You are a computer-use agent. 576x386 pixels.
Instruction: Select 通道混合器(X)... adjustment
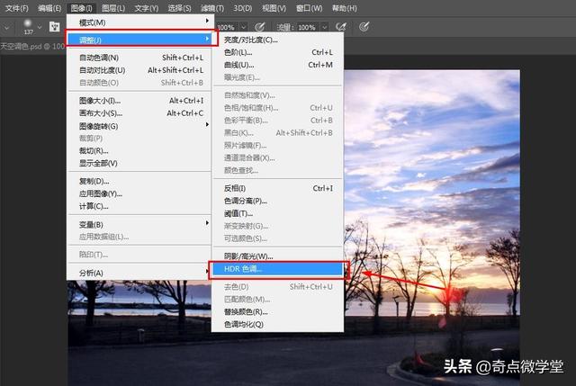tap(278, 157)
